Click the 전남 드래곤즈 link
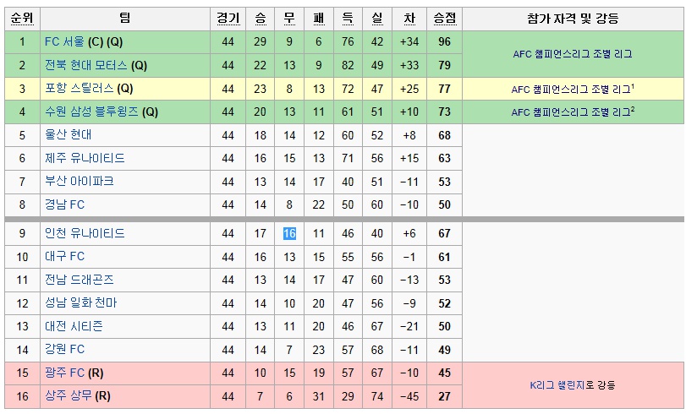The image size is (686, 414). pos(80,280)
